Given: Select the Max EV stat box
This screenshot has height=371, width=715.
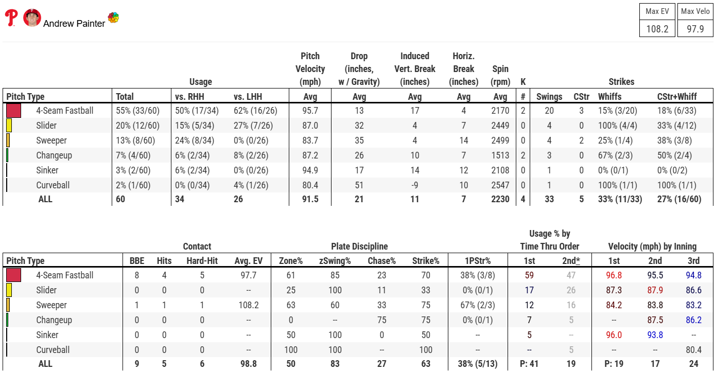Looking at the screenshot, I should [657, 21].
